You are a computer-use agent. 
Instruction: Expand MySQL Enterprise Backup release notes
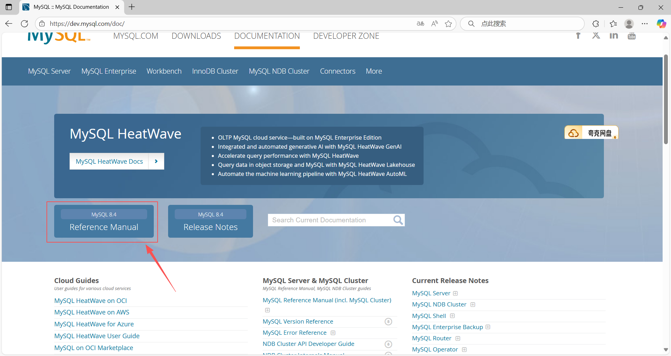pyautogui.click(x=488, y=327)
